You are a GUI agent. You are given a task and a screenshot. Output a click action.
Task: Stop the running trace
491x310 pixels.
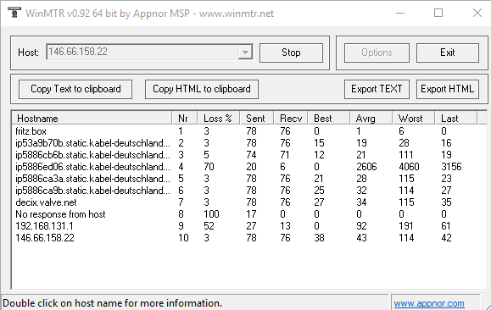[x=291, y=53]
